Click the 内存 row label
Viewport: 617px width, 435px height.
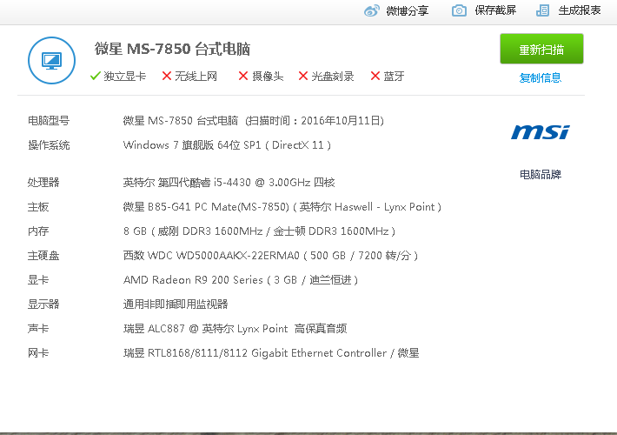click(38, 231)
